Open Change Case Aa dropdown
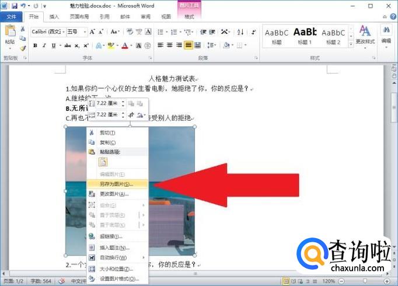The height and width of the screenshot is (286, 398). 115,32
